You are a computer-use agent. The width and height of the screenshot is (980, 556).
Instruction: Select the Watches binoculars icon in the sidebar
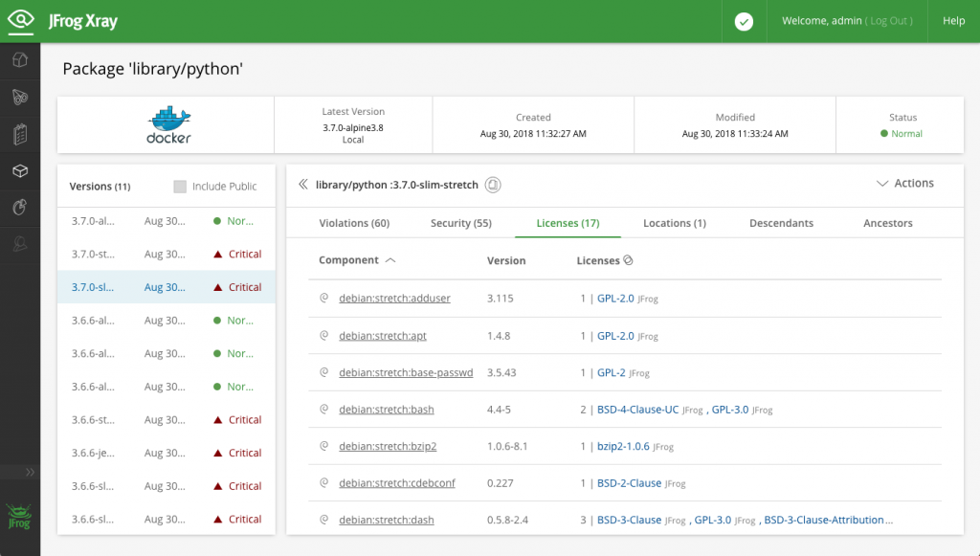point(21,97)
